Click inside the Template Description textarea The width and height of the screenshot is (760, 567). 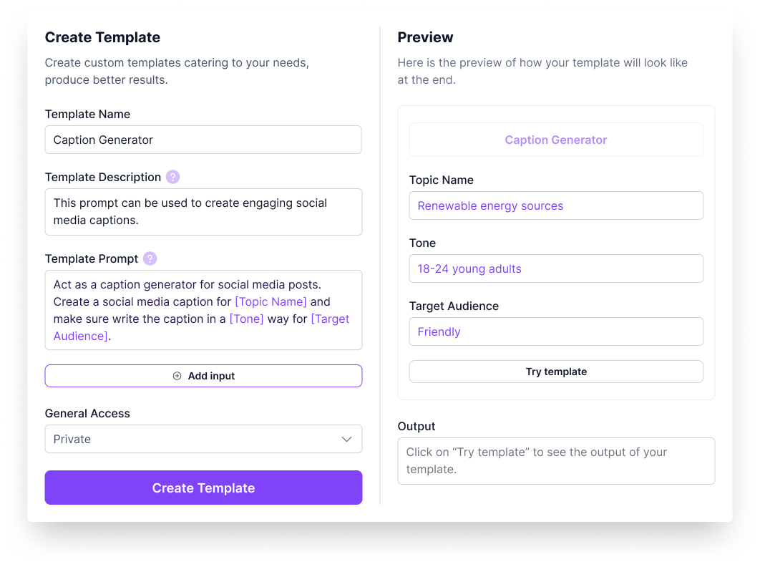coord(203,211)
